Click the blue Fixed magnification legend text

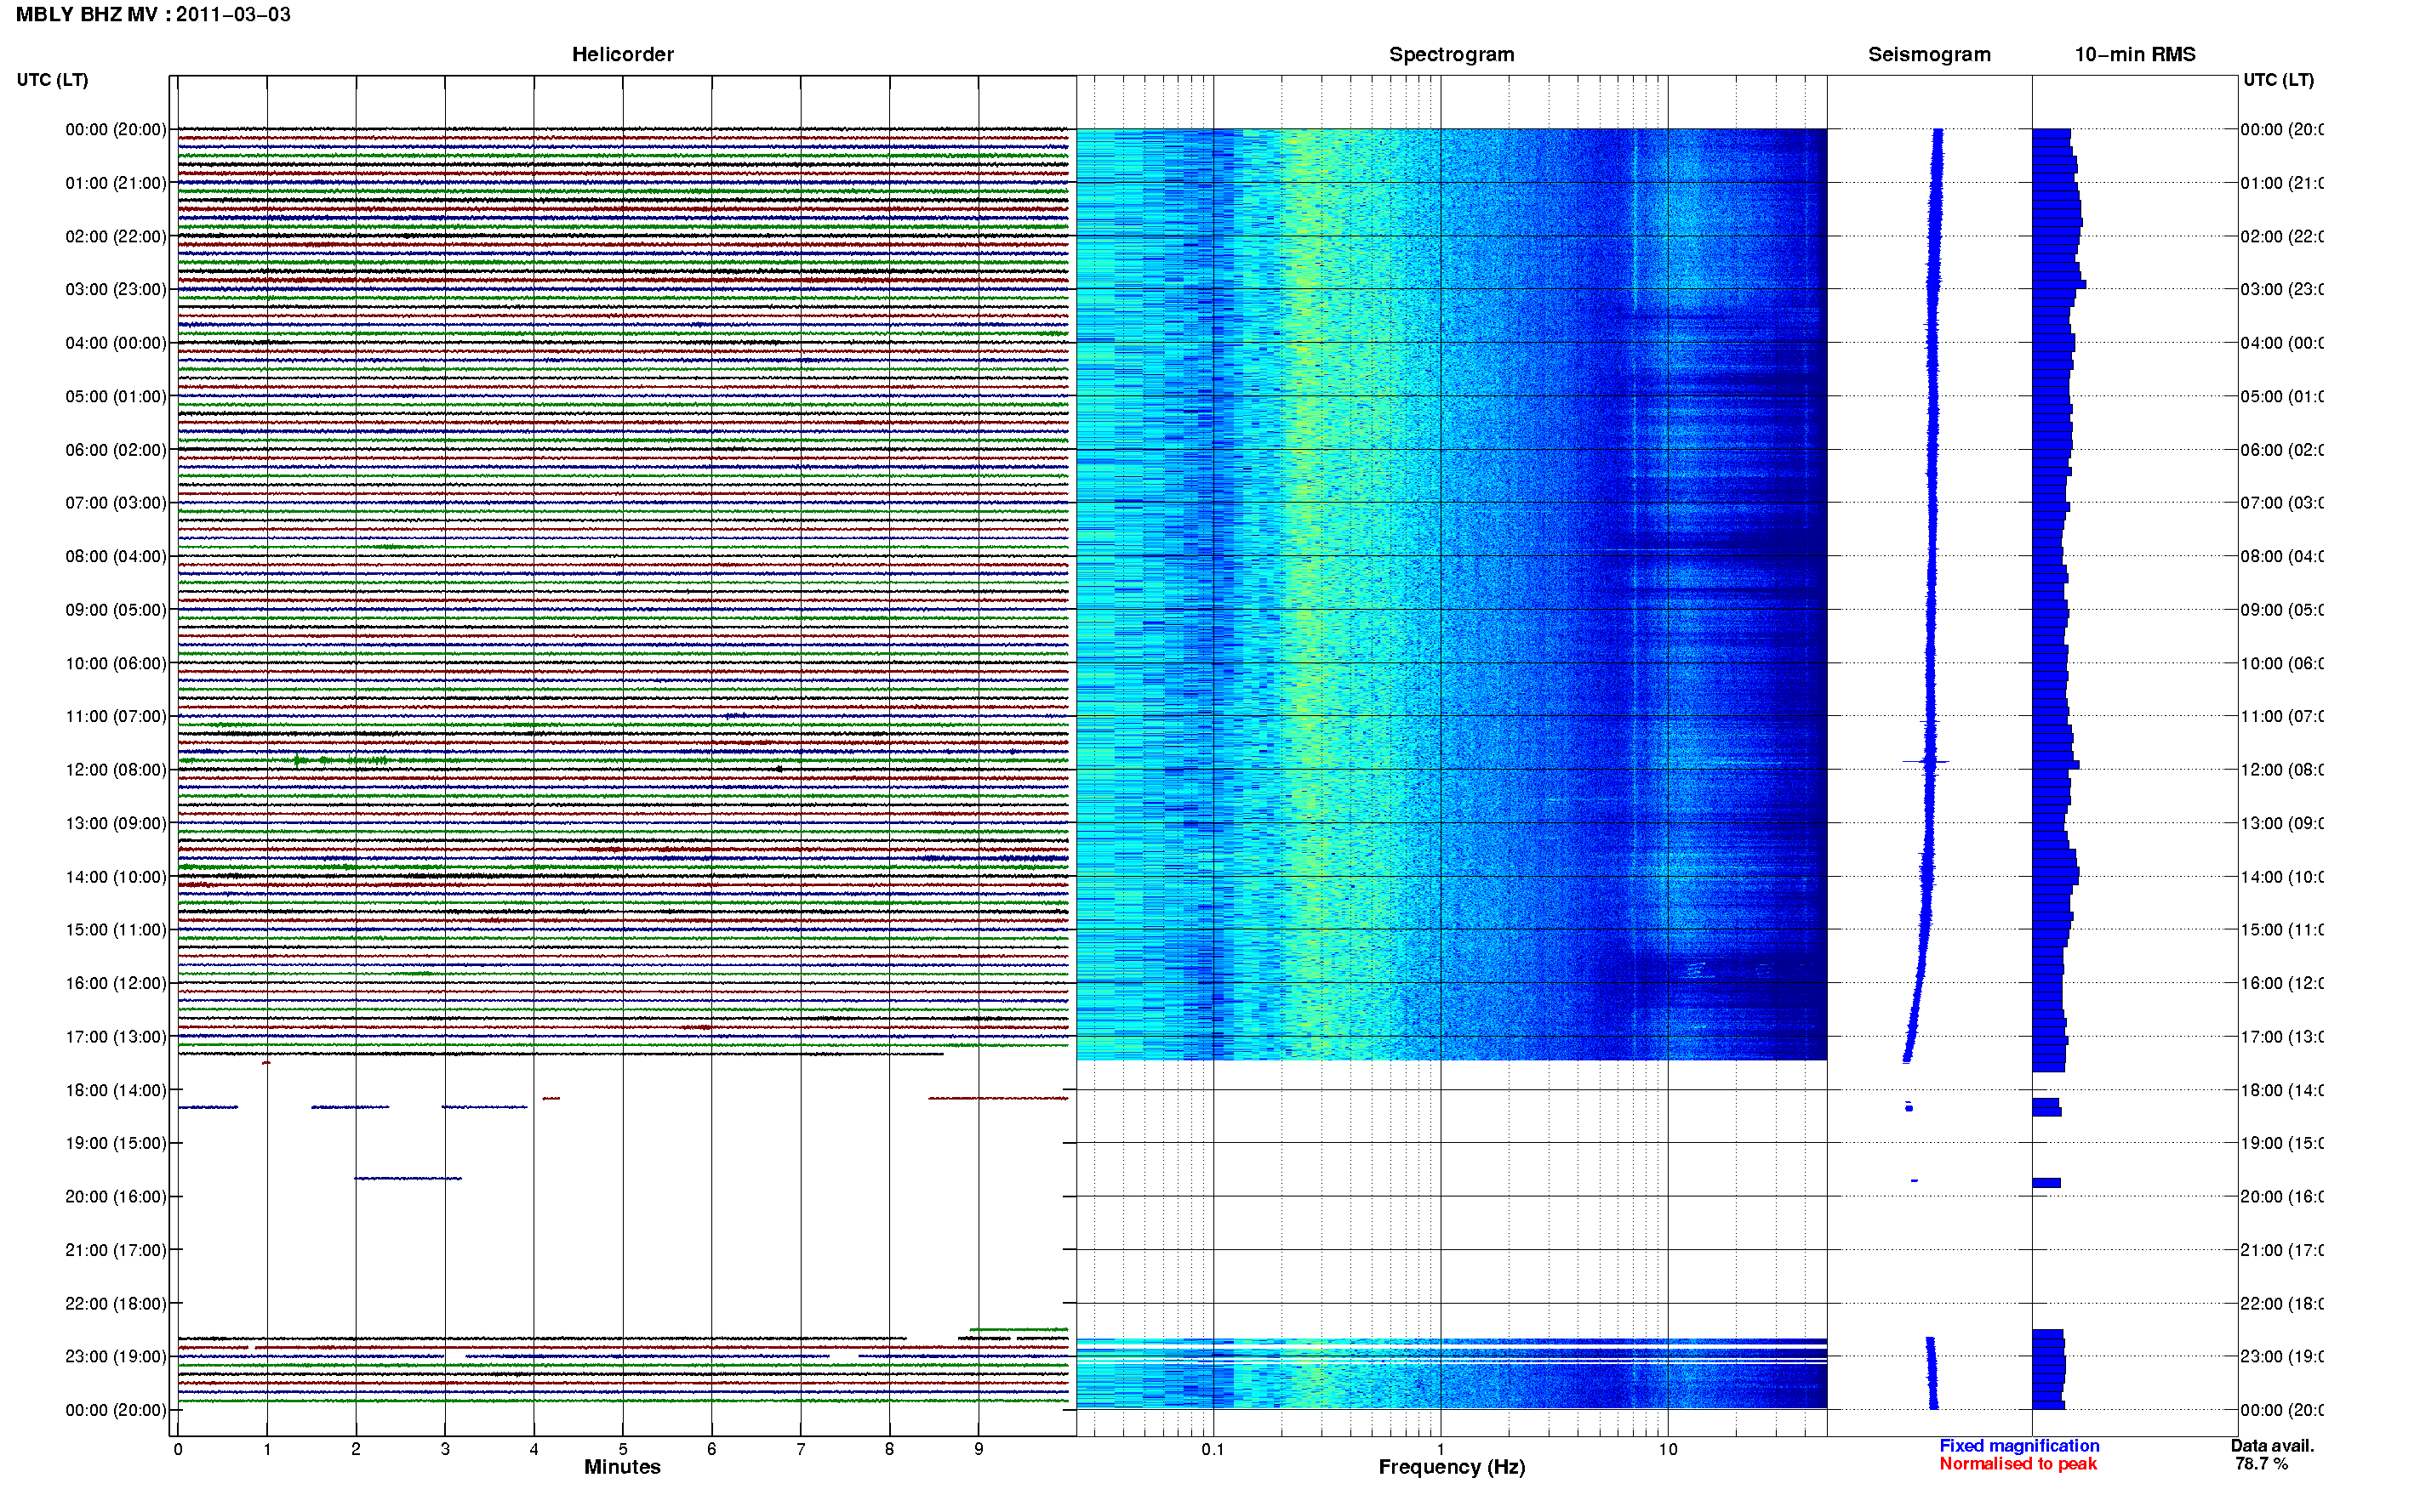(2019, 1446)
